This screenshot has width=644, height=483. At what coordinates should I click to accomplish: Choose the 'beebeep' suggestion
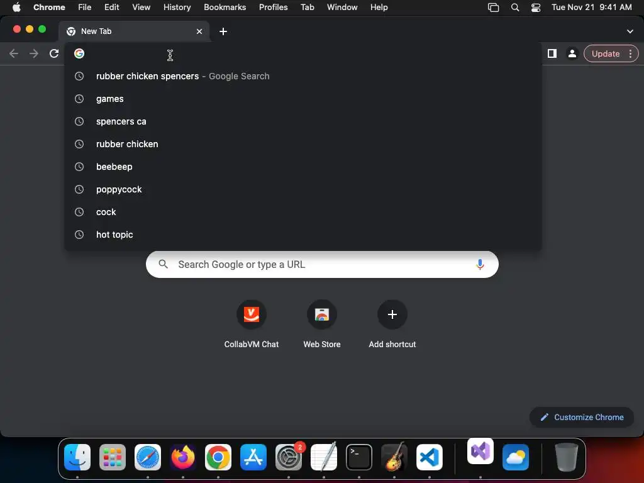(x=303, y=166)
